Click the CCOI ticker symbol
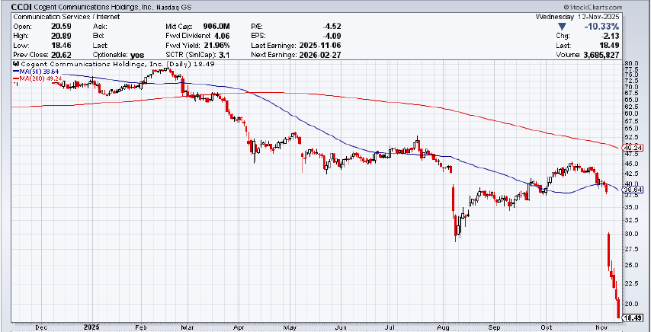651x332 pixels. click(20, 7)
